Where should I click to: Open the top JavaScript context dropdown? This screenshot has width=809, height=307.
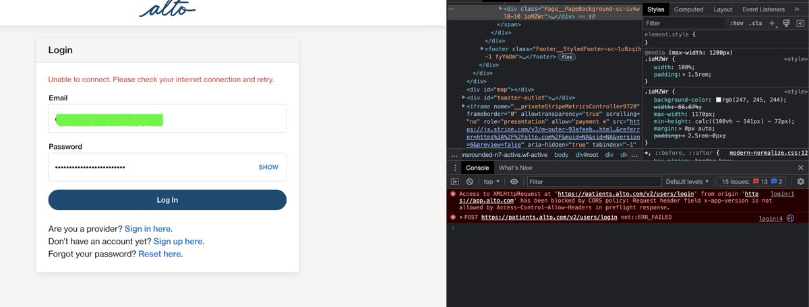point(491,182)
